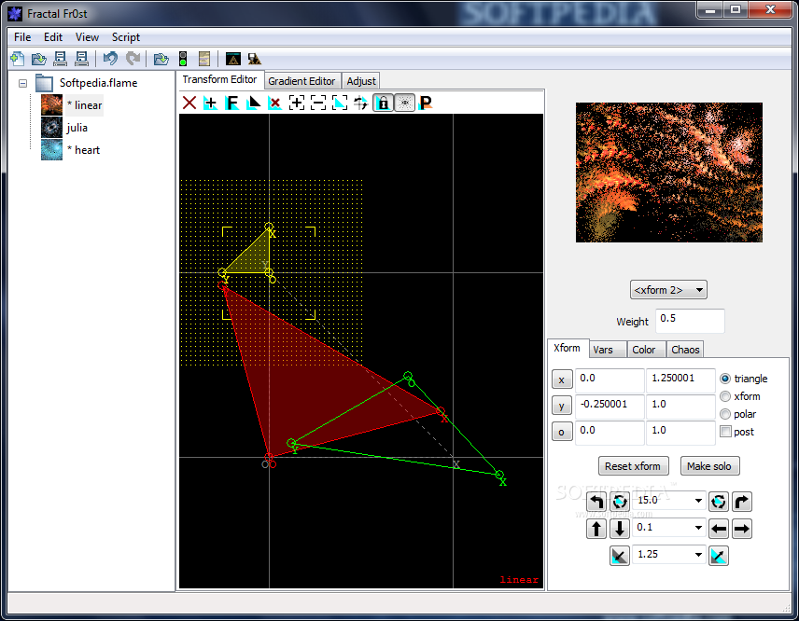Select the julia flame in the tree
The image size is (799, 621).
[77, 128]
